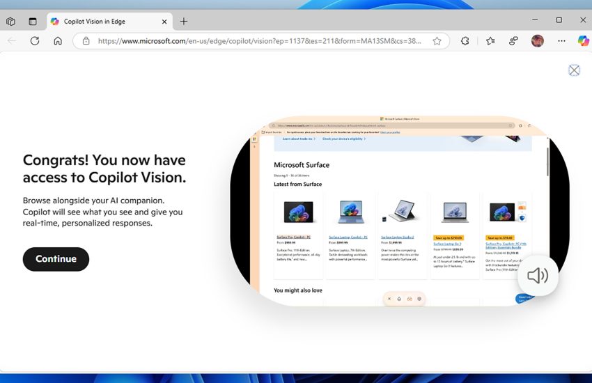Viewport: 592px width, 383px height.
Task: Maximize the Edge window
Action: coord(559,20)
